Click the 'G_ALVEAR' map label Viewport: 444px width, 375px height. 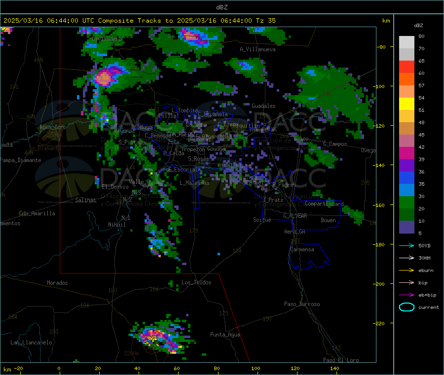(295, 216)
